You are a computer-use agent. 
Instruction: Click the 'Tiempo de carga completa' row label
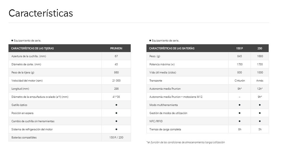[165, 129]
